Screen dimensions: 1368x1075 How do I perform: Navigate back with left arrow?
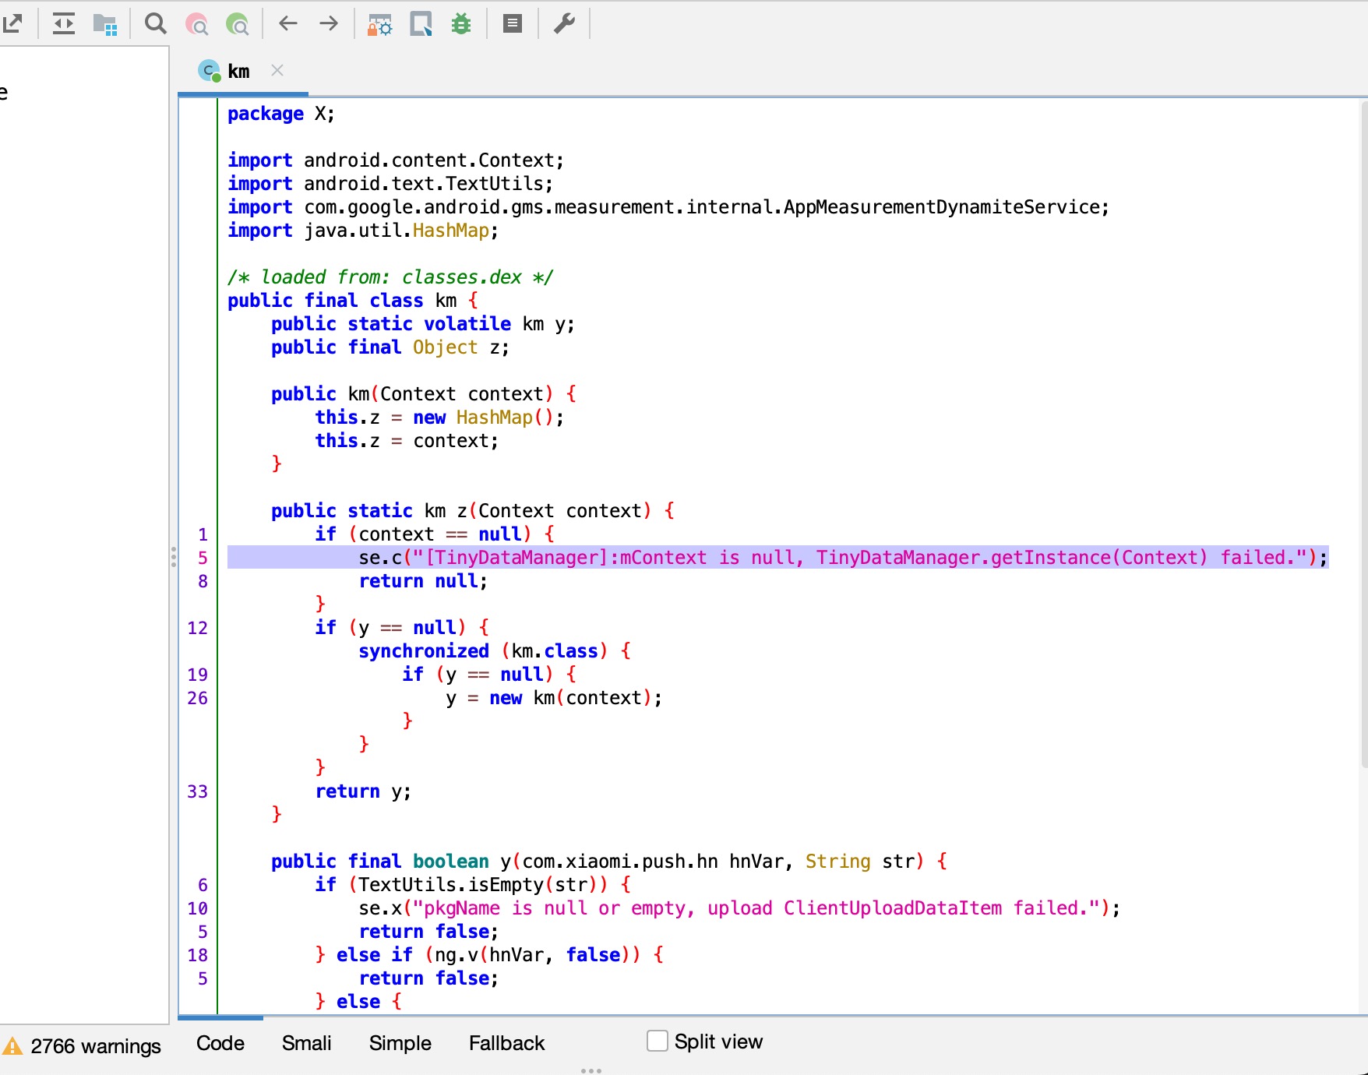(x=288, y=24)
